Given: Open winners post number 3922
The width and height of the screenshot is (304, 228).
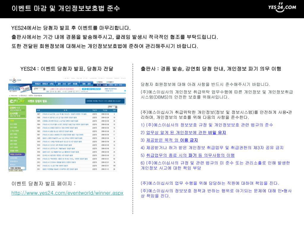Looking at the screenshot, I should click(x=57, y=131).
